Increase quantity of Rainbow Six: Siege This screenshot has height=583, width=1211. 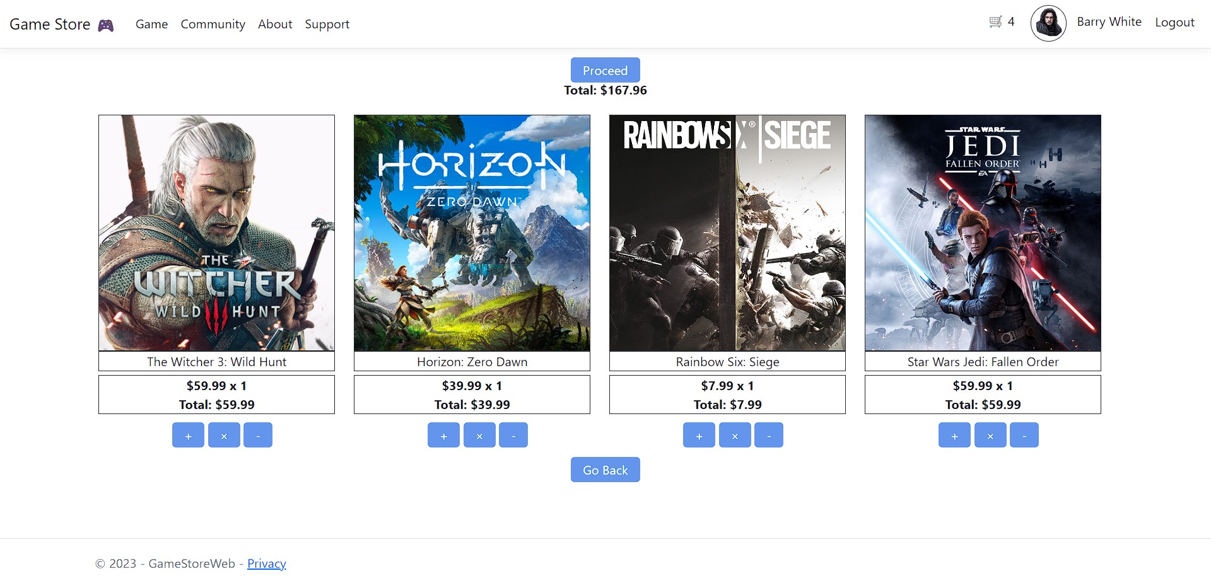click(699, 435)
